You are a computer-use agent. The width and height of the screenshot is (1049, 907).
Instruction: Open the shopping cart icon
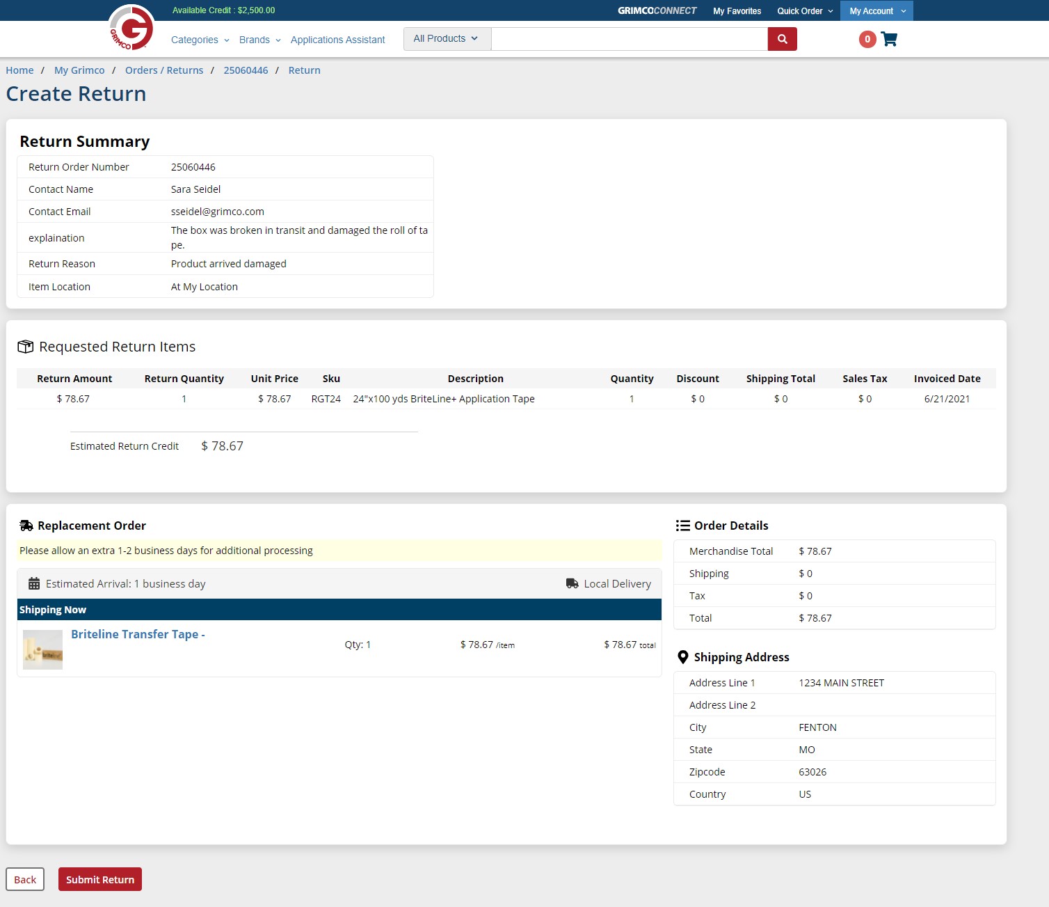(x=889, y=39)
